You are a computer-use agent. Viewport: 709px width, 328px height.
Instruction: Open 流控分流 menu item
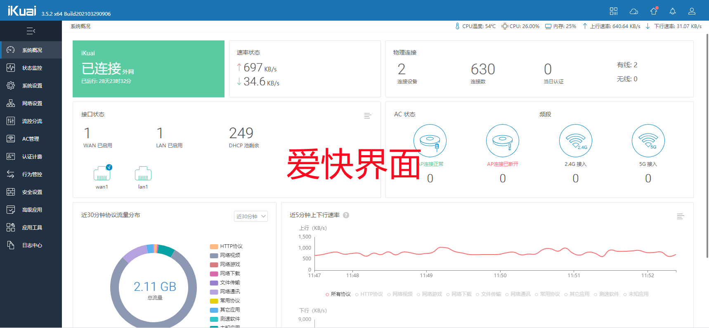tap(31, 121)
